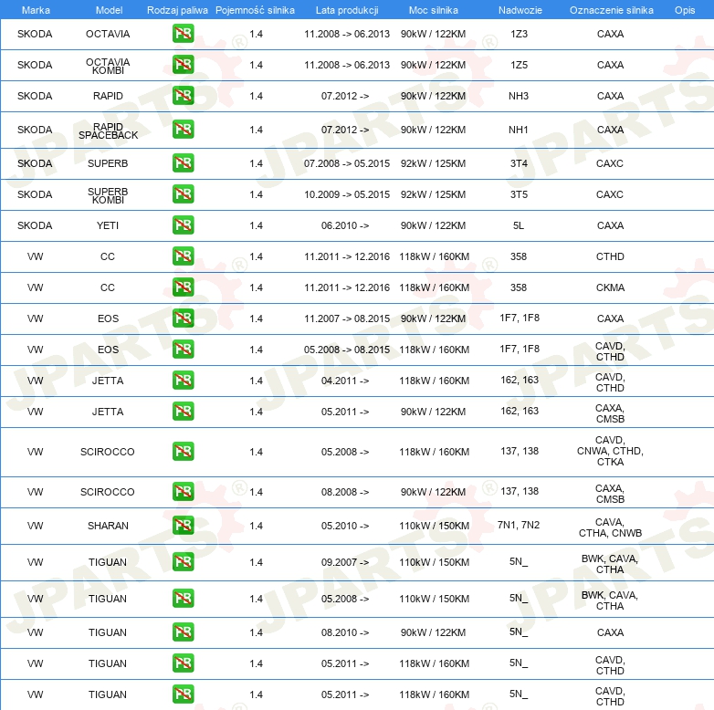Click the fuel icon for the EOS 05.2008 row
714x710 pixels.
click(183, 350)
